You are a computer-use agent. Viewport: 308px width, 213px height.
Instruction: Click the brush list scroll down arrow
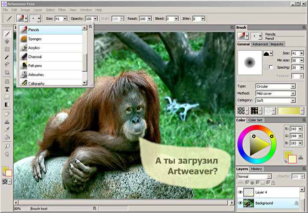click(84, 83)
